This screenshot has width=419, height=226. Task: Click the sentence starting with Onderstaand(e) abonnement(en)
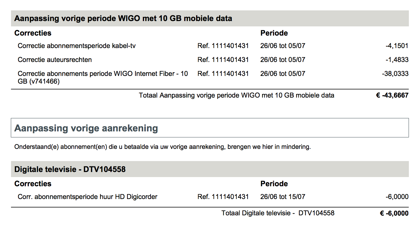[162, 147]
